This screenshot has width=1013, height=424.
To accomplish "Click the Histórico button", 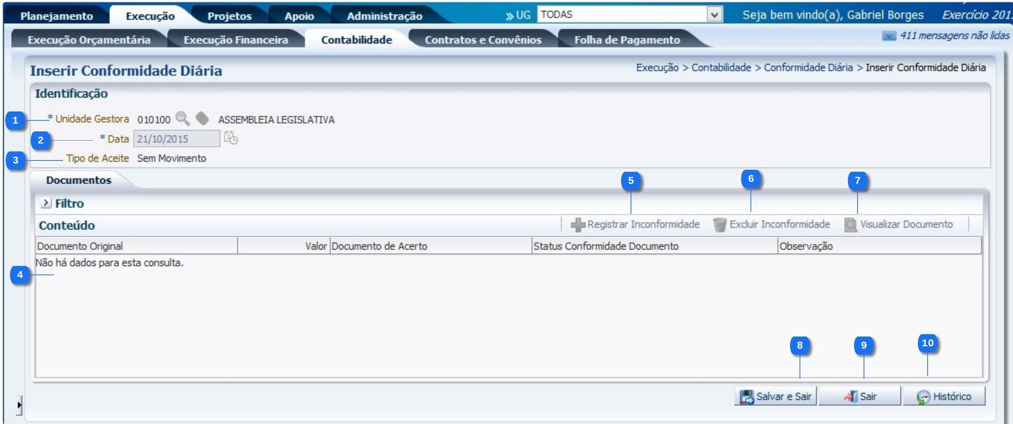I will [944, 396].
